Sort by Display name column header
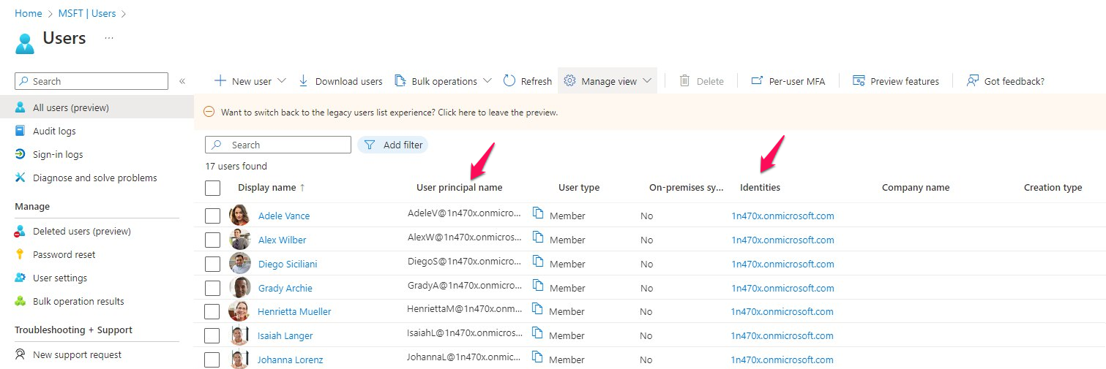The width and height of the screenshot is (1106, 369). click(x=267, y=188)
